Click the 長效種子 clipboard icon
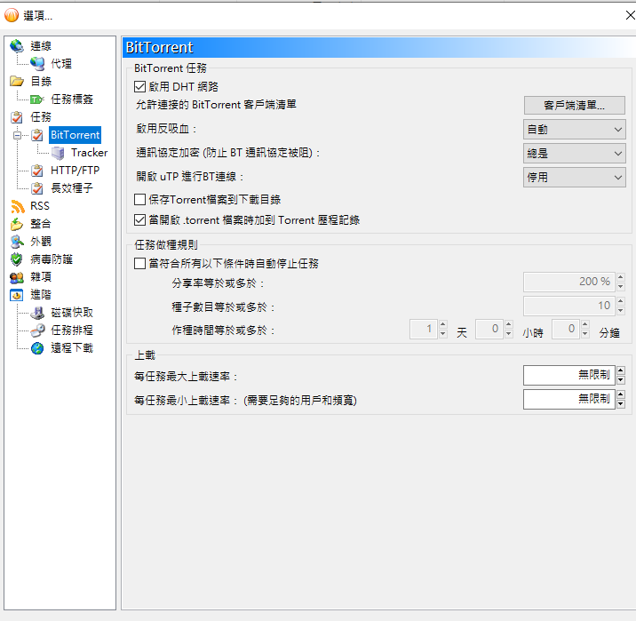The height and width of the screenshot is (621, 636). 37,188
